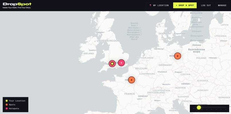Click the NETHERLANDS country label
The height and width of the screenshot is (114, 231).
point(145,58)
